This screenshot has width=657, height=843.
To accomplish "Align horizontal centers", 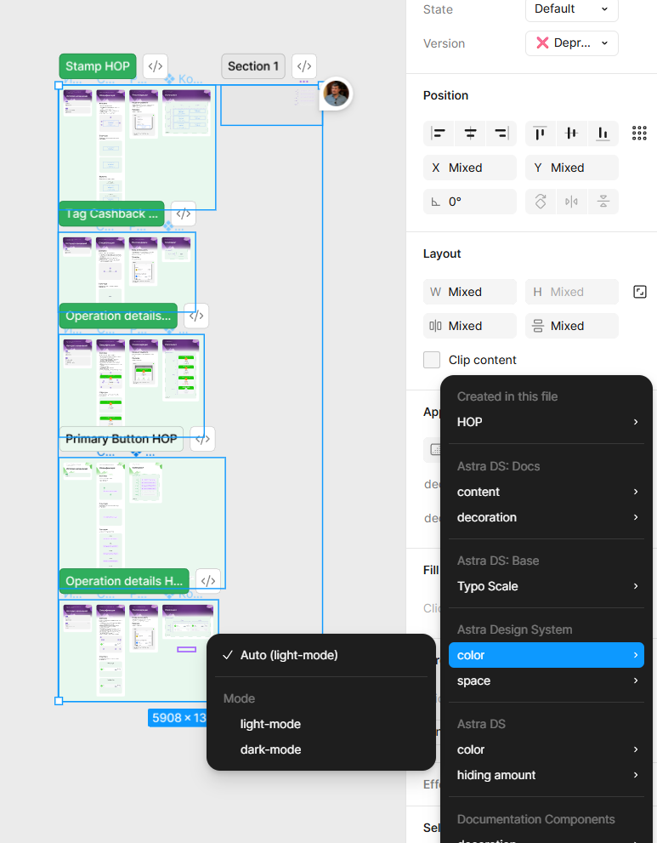I will coord(470,134).
